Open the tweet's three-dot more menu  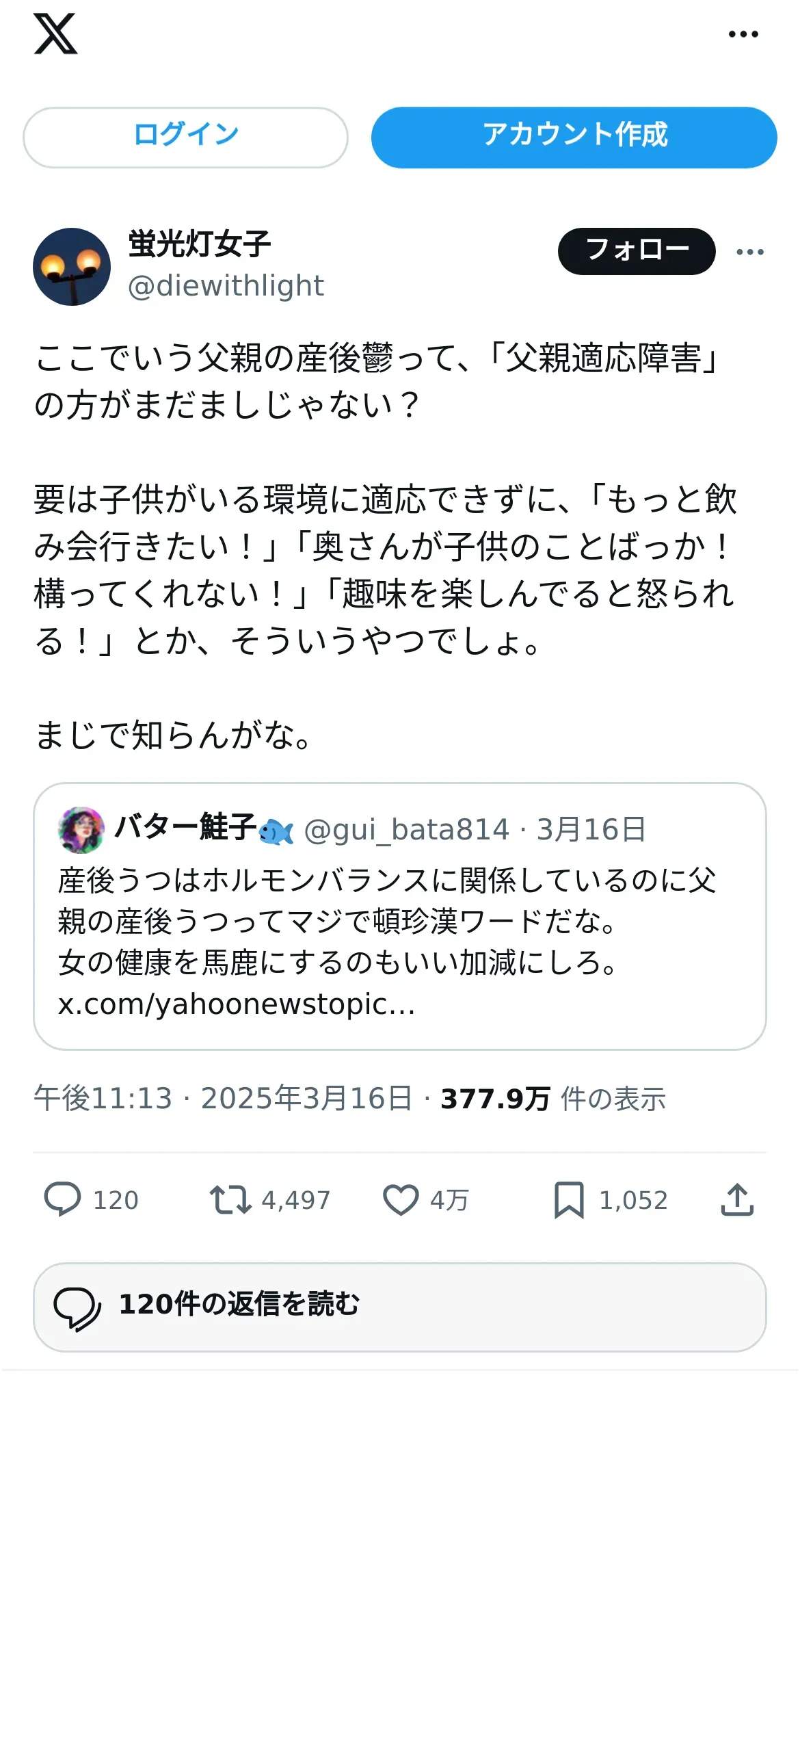tap(750, 252)
